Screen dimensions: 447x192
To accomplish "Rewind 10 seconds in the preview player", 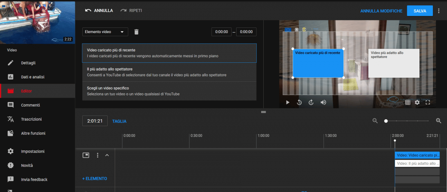I will [299, 102].
